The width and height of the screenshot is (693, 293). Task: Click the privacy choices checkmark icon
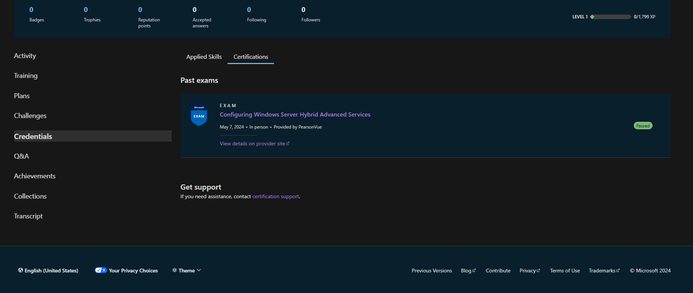point(101,270)
